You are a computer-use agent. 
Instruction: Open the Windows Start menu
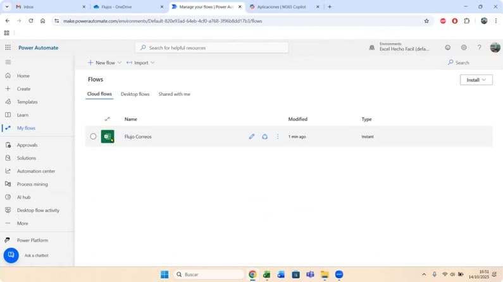pyautogui.click(x=165, y=274)
